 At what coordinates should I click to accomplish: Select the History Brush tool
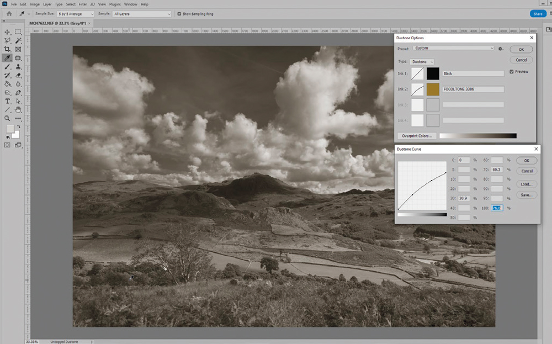[x=7, y=75]
